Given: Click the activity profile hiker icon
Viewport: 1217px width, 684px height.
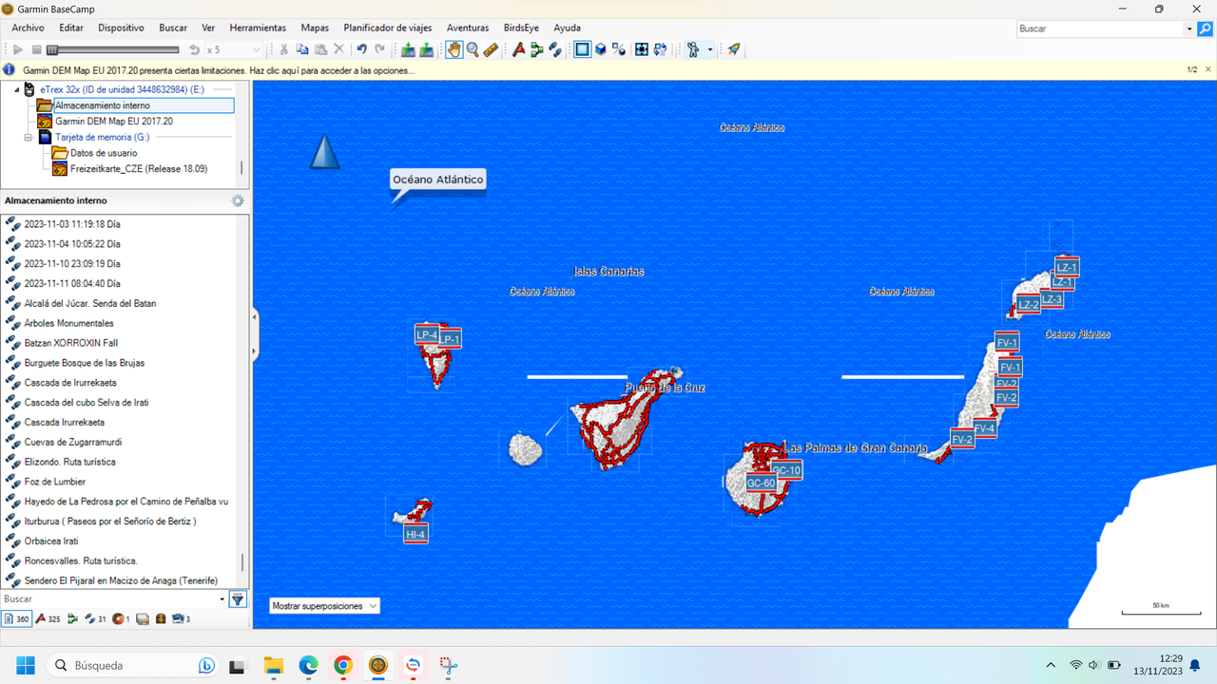Looking at the screenshot, I should pos(693,49).
